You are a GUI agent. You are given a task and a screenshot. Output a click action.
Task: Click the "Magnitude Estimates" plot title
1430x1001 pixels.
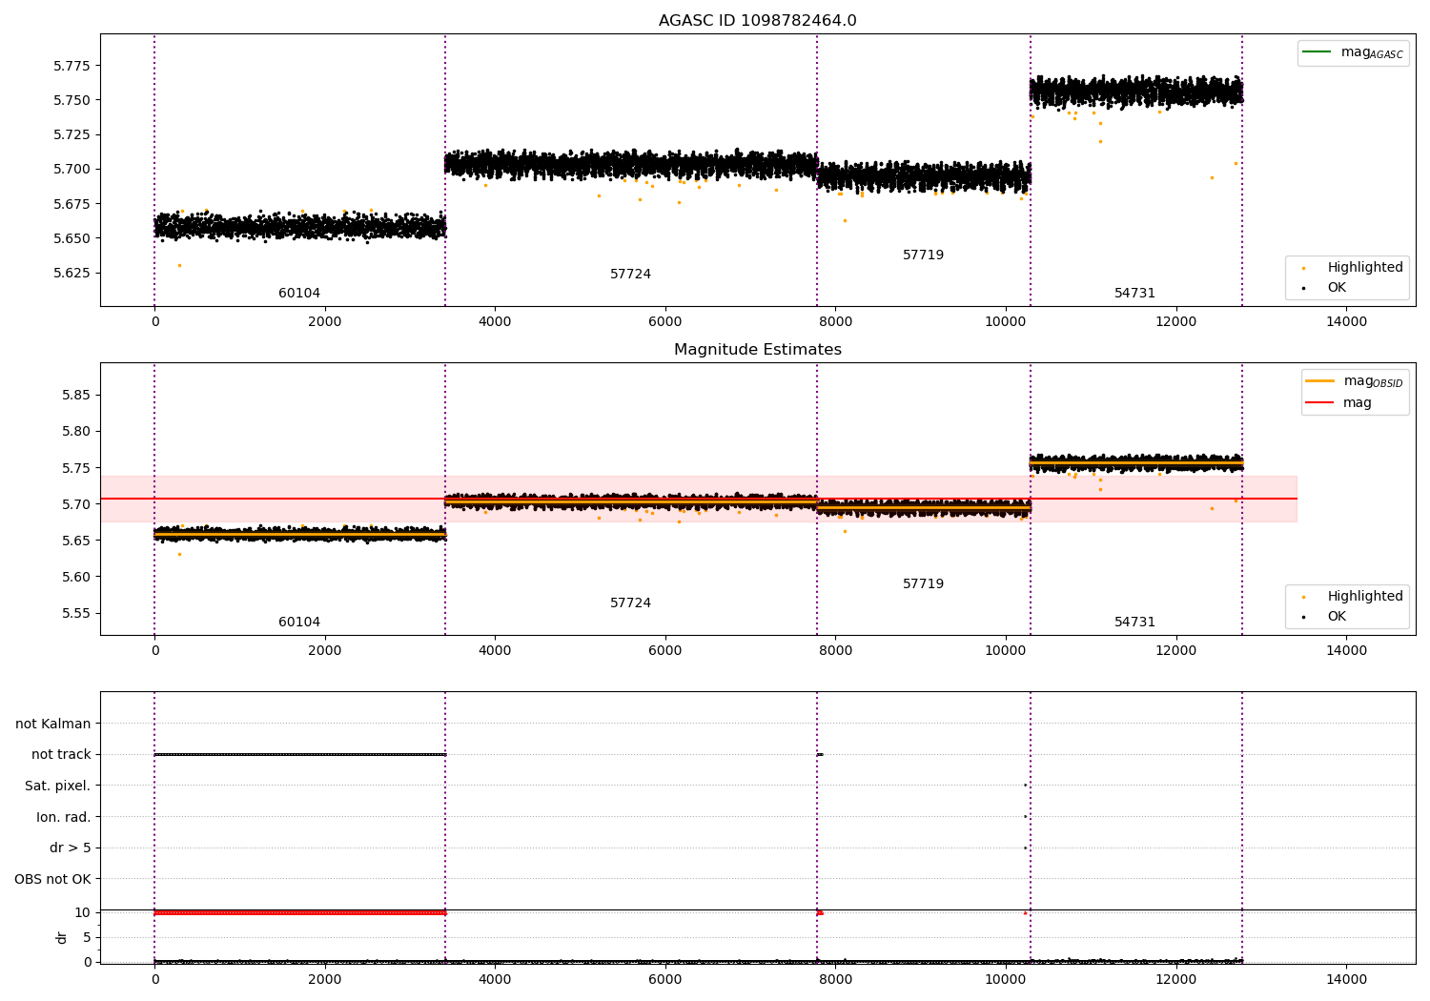(757, 350)
